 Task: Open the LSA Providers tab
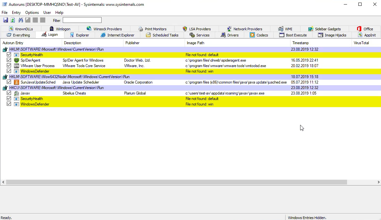197,29
